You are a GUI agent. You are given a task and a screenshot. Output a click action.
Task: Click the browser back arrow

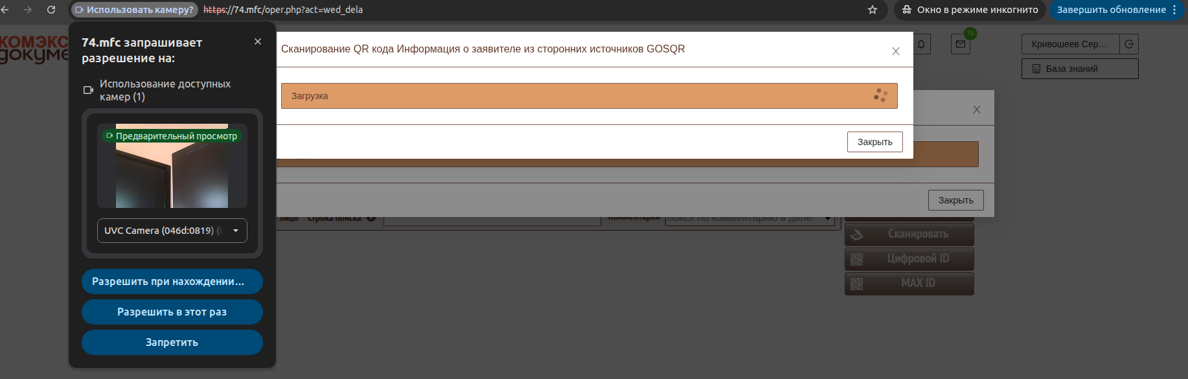[5, 10]
